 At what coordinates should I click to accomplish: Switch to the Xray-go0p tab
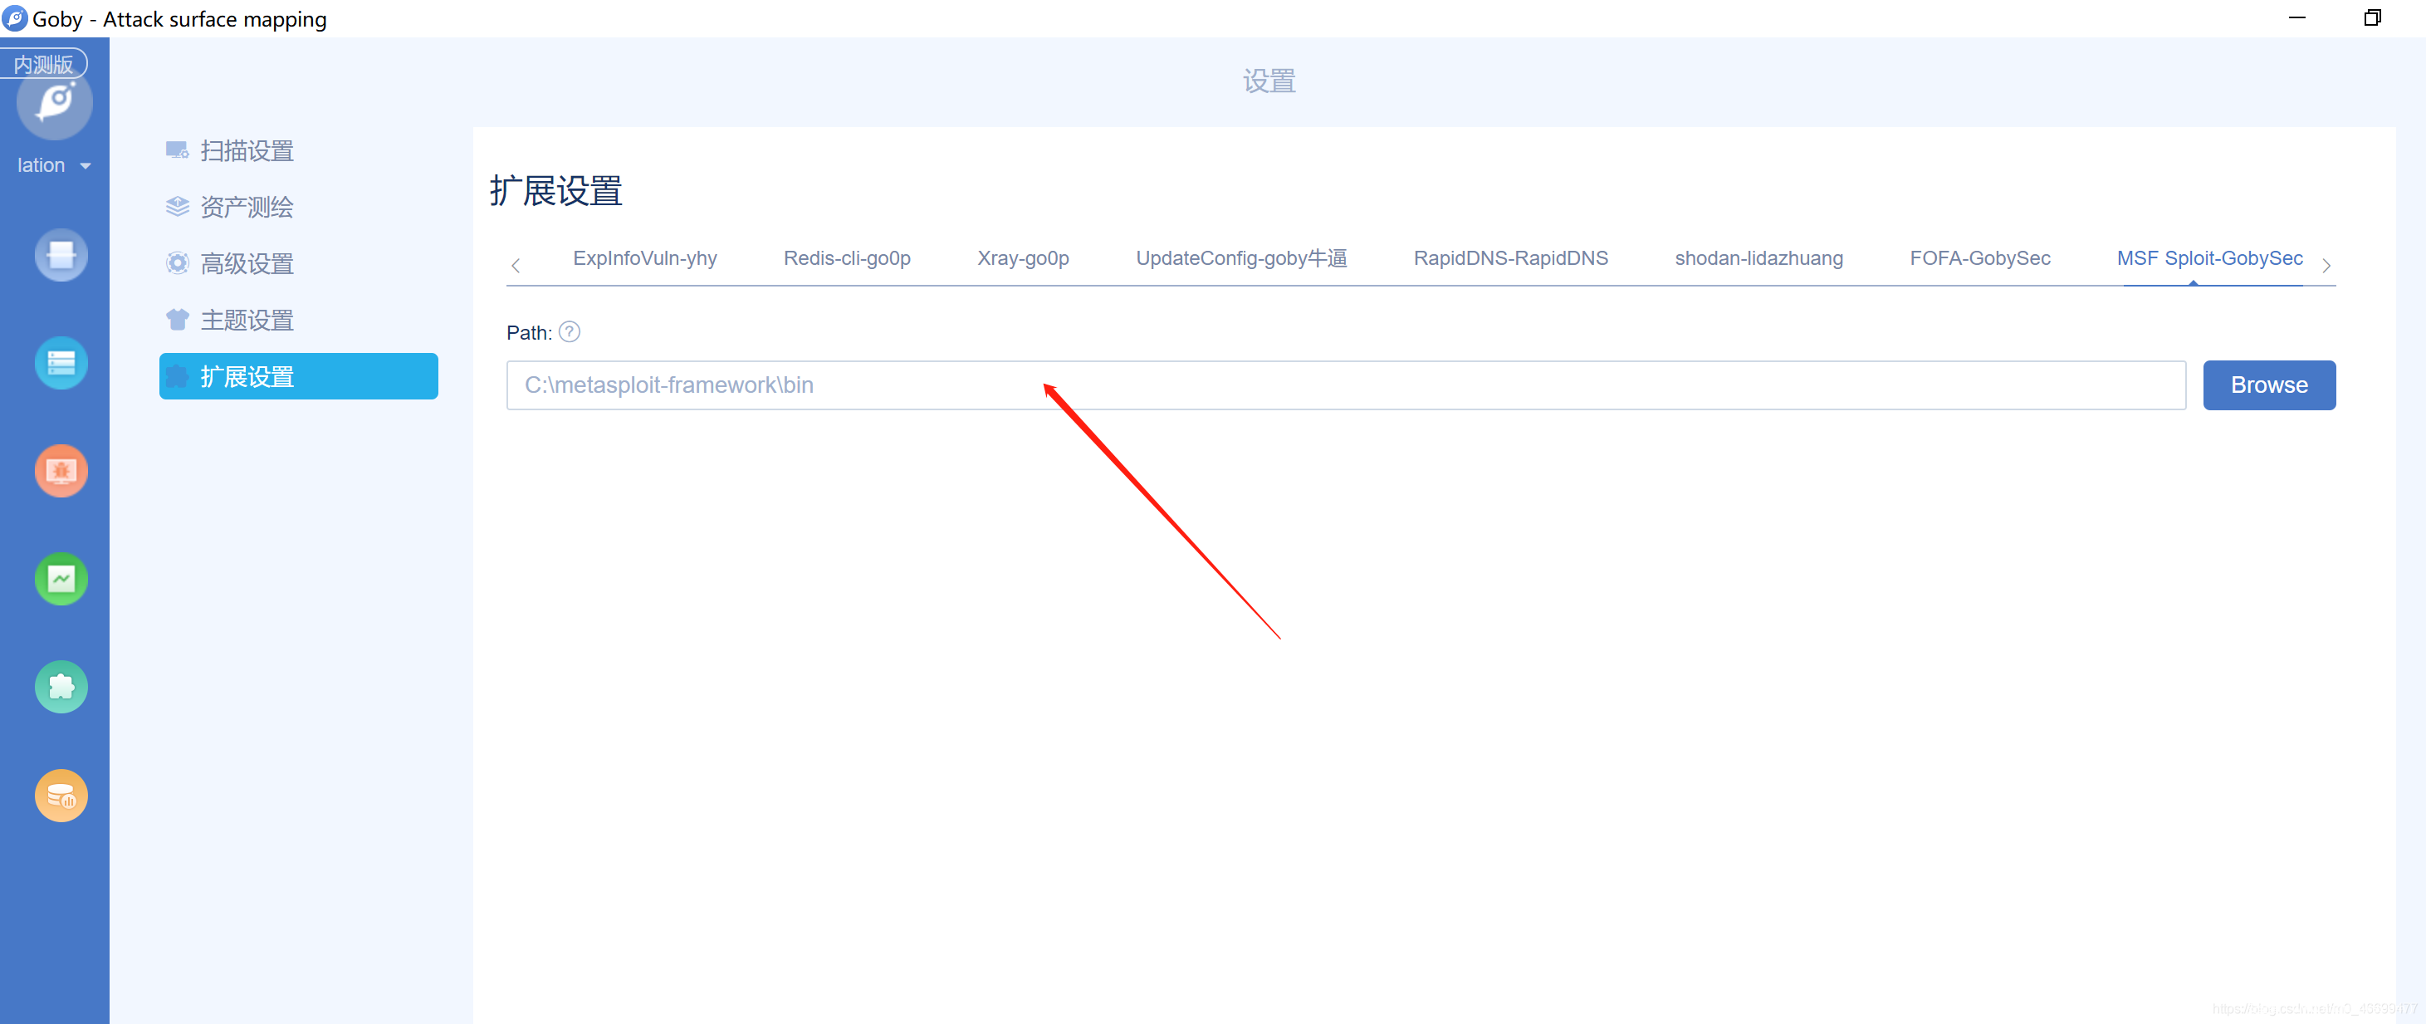point(1023,258)
